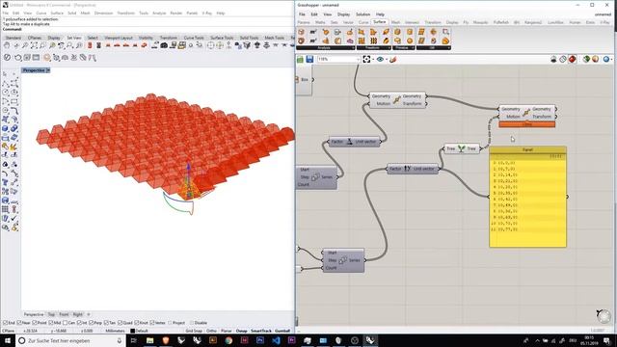This screenshot has width=617, height=347.
Task: Click the Zoom Extents icon in Rhino toolbar
Action: click(x=34, y=45)
